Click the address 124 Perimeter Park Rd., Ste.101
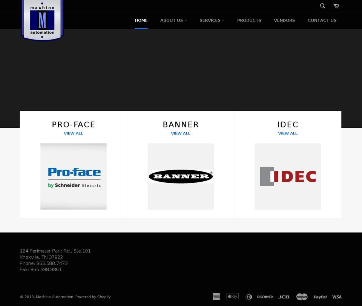Screen dimensions: 362x306 [x=55, y=251]
